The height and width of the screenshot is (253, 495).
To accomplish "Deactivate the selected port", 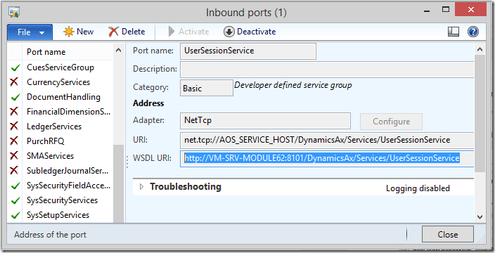I will point(250,32).
